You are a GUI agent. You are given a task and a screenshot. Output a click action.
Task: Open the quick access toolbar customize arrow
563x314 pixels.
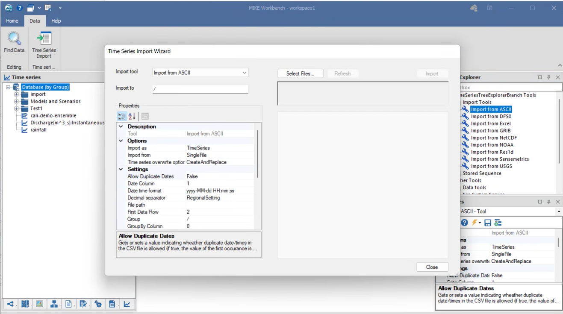60,8
